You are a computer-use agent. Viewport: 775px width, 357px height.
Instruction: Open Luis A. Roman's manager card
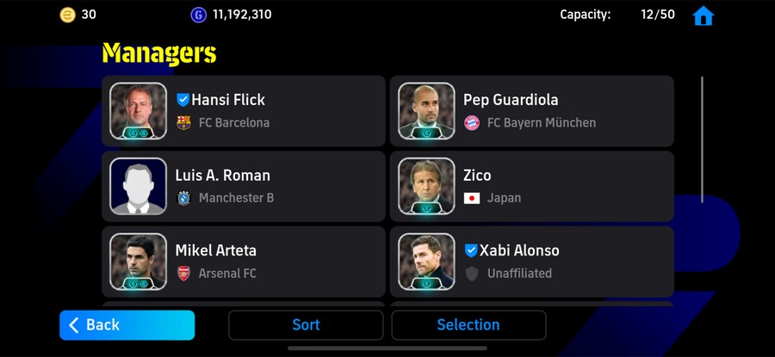(276, 186)
